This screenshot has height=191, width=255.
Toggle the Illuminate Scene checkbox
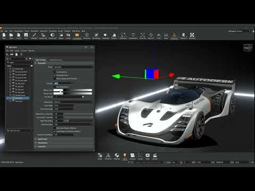(x=55, y=75)
